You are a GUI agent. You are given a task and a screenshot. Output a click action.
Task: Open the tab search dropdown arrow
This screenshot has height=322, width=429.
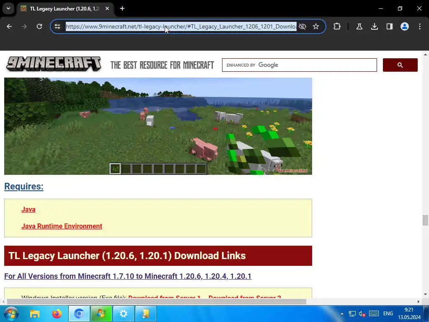click(x=8, y=8)
